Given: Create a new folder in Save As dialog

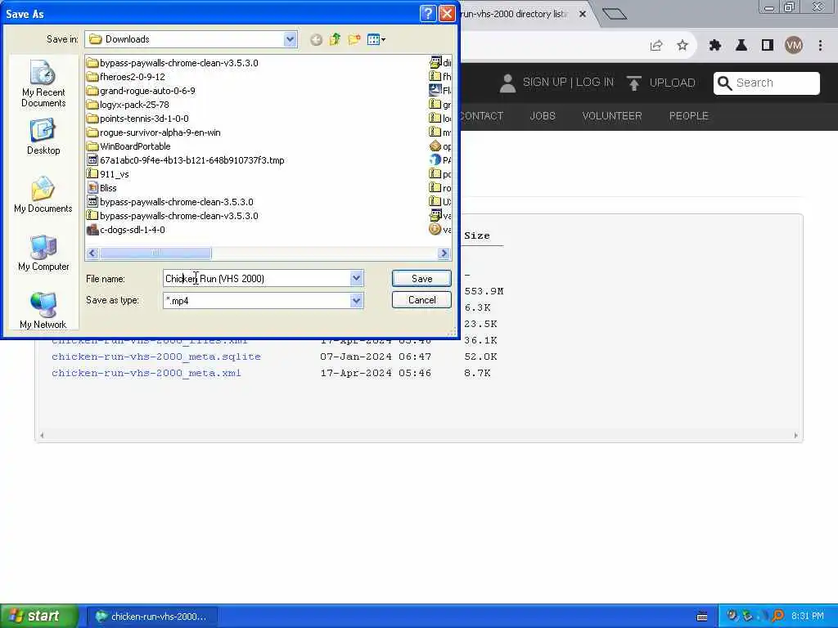Looking at the screenshot, I should click(354, 39).
